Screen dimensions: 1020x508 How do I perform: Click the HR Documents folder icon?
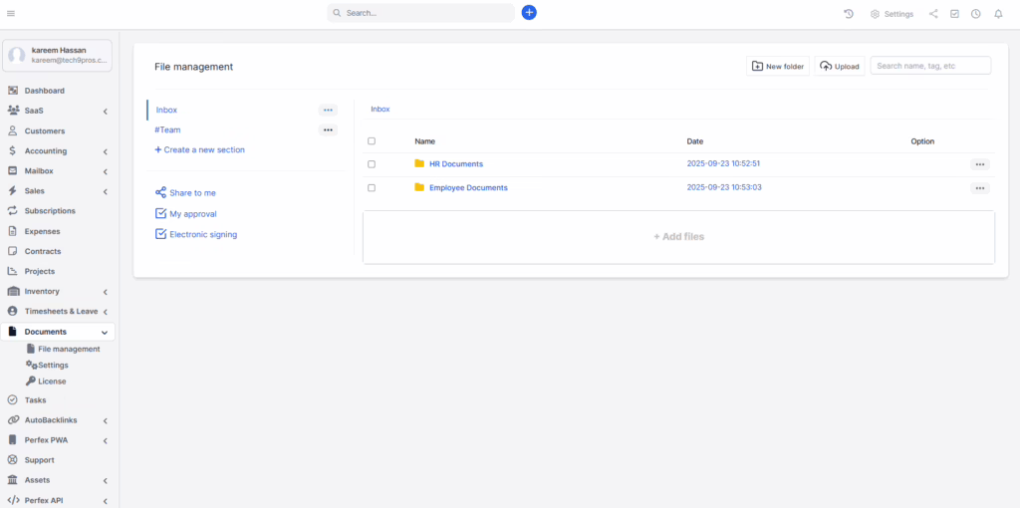pyautogui.click(x=419, y=163)
